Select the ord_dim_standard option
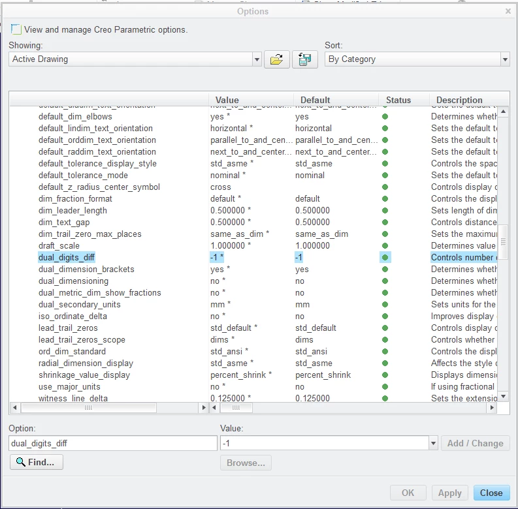The width and height of the screenshot is (518, 509). coord(72,352)
